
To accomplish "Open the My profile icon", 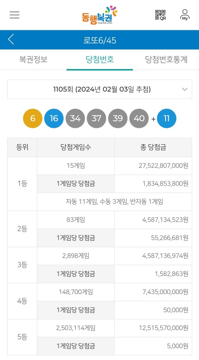I will click(185, 15).
